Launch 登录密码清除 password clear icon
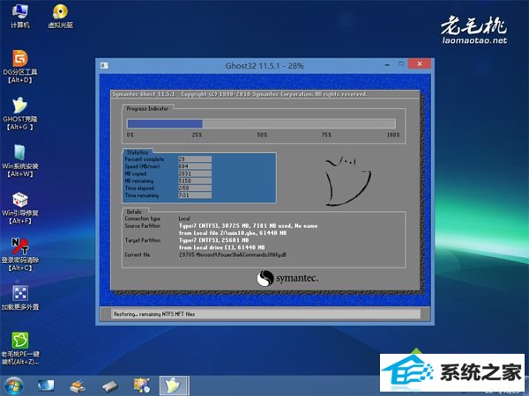The image size is (529, 396). tap(20, 255)
